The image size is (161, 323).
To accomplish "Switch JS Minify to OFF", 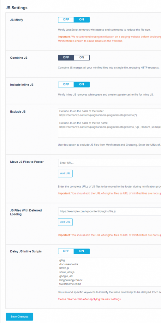I will 66,20.
